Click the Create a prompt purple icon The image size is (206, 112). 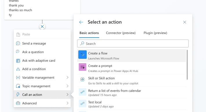pos(83,67)
